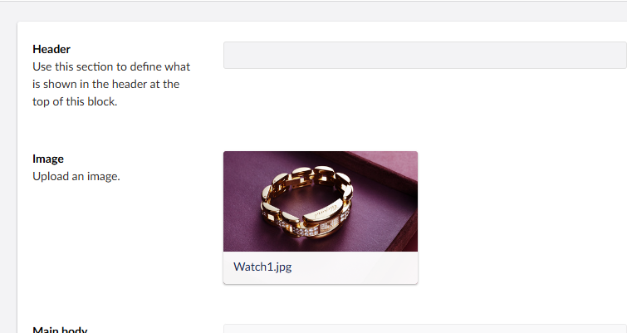Click the grey strip above the white panel

tap(314, 11)
